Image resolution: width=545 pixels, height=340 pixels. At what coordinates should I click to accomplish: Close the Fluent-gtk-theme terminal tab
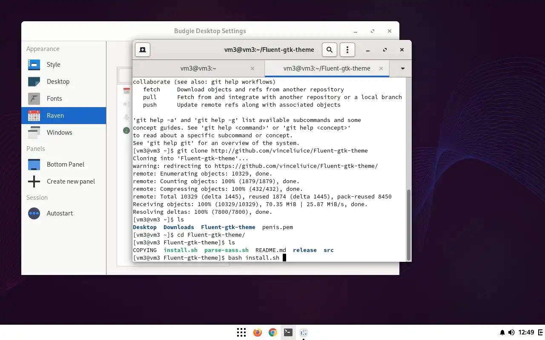(381, 68)
